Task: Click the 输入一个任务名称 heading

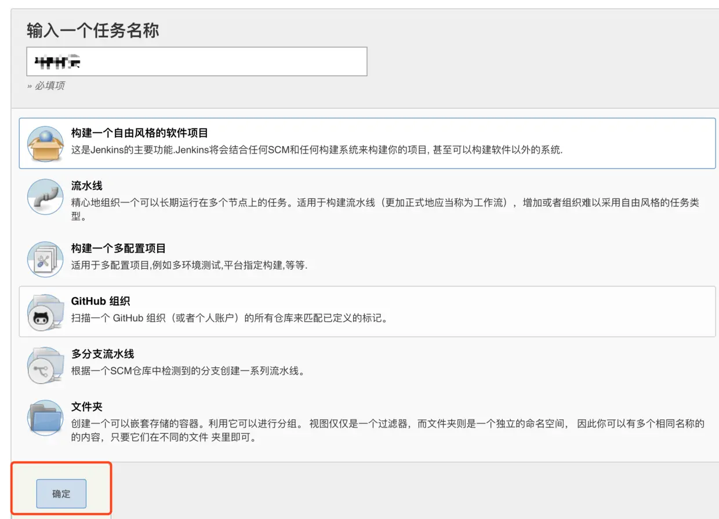Action: coord(93,30)
